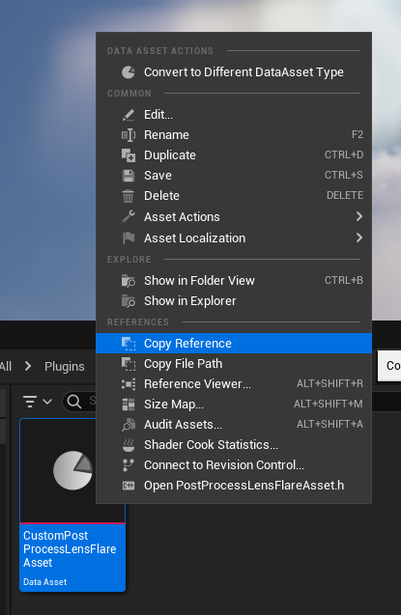
Task: Click the wrench icon for Asset Actions
Action: [x=129, y=216]
